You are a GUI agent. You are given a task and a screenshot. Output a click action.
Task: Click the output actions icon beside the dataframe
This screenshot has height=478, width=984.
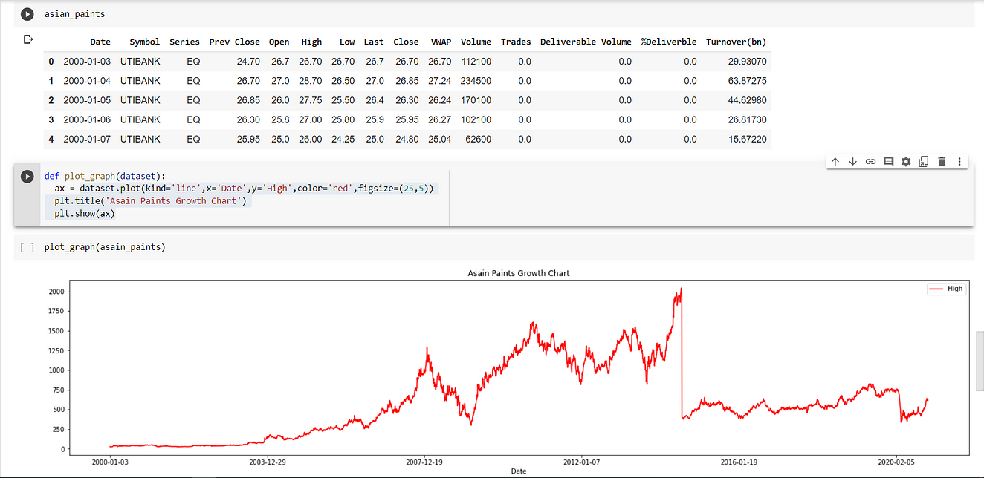tap(28, 39)
